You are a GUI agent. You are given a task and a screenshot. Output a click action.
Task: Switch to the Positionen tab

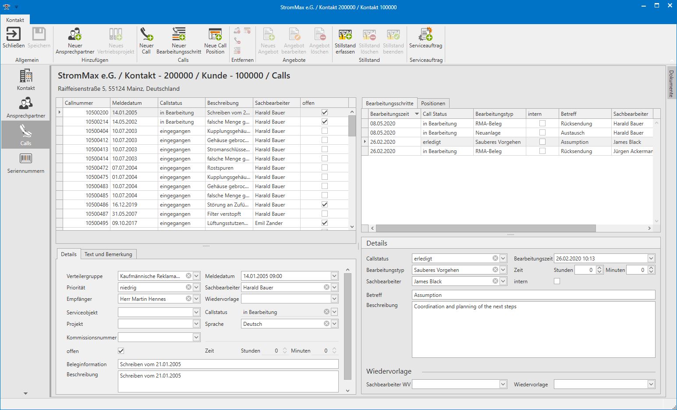click(433, 103)
